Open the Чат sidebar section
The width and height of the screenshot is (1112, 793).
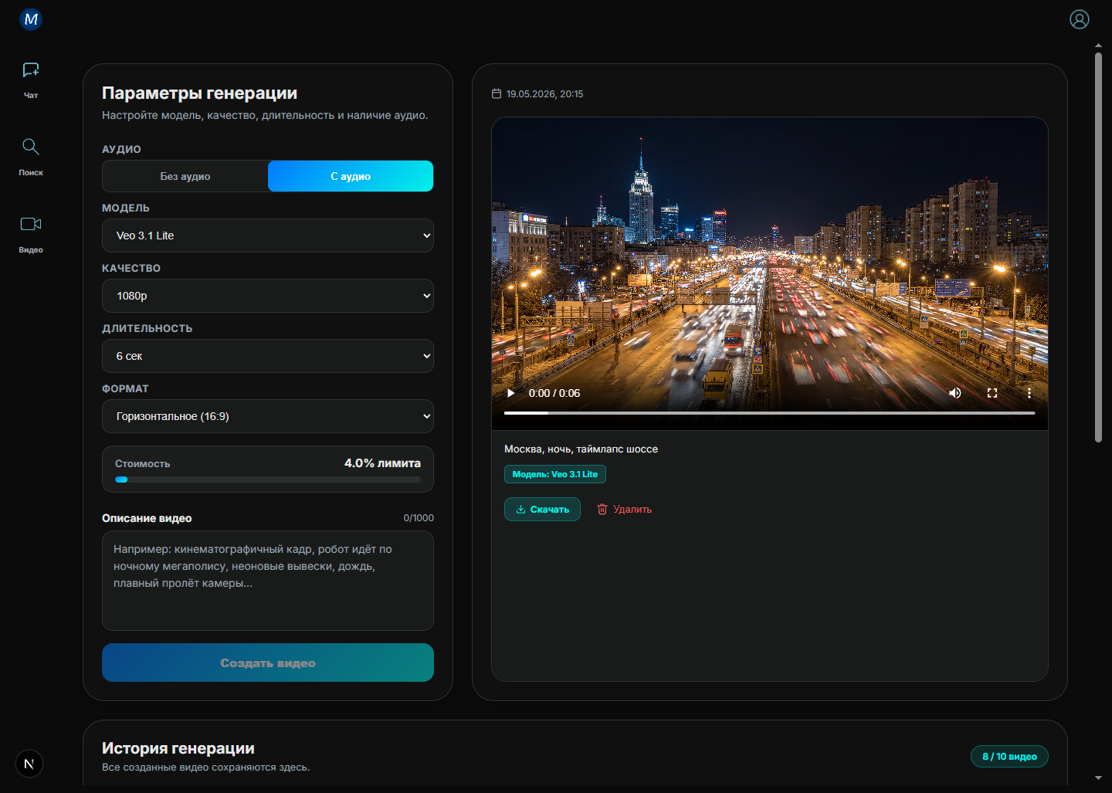[31, 80]
